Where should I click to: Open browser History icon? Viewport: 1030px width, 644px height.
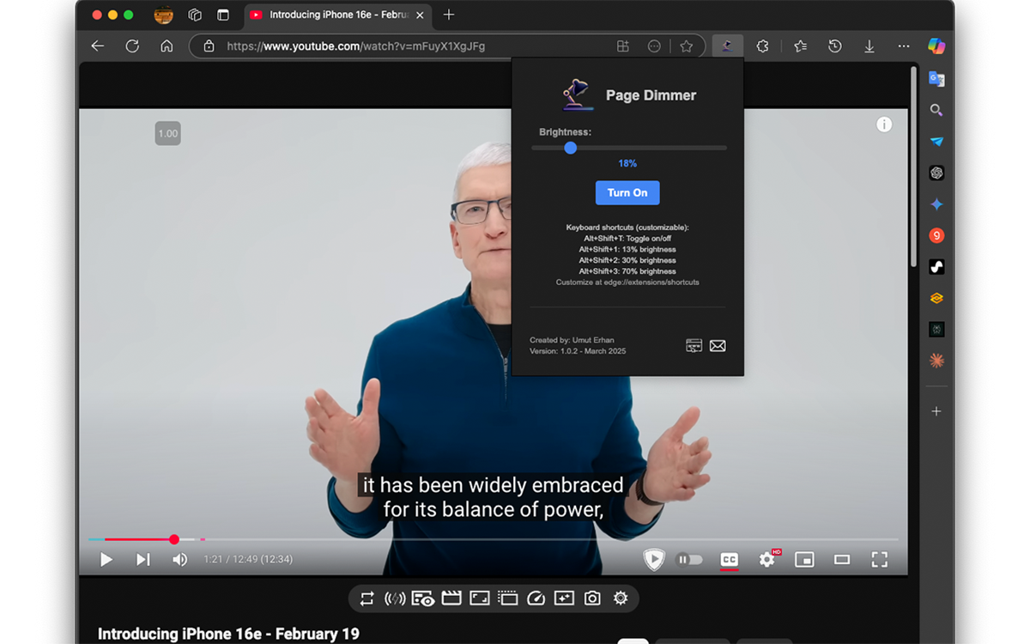(x=834, y=46)
